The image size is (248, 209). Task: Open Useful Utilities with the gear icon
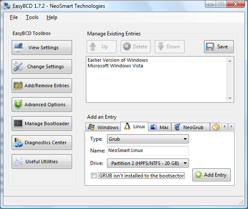pos(42,161)
